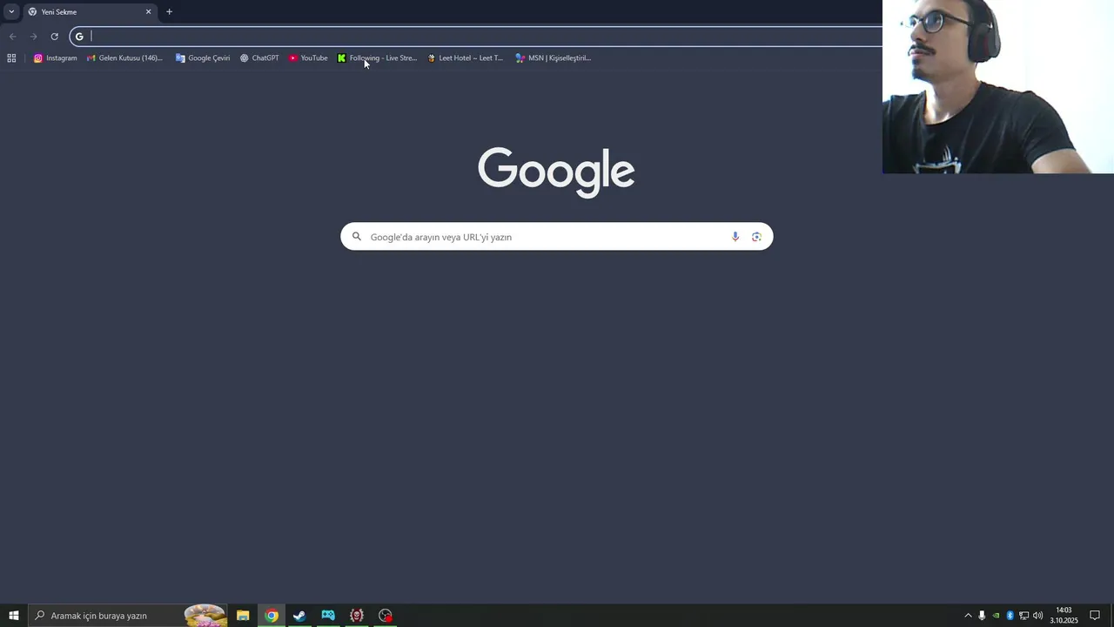This screenshot has height=627, width=1114.
Task: Click the Windows taskbar search field
Action: (x=129, y=616)
